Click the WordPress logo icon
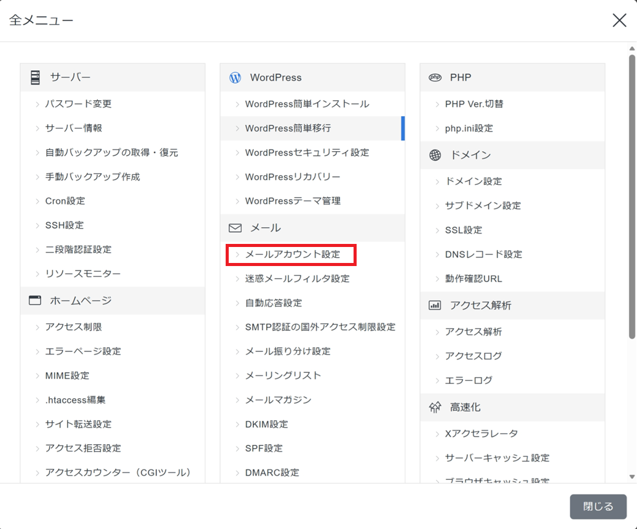This screenshot has width=637, height=529. point(235,77)
